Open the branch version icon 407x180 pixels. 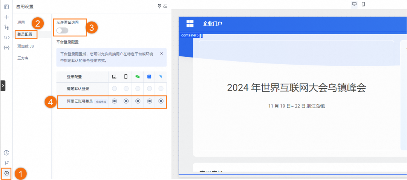click(6, 163)
